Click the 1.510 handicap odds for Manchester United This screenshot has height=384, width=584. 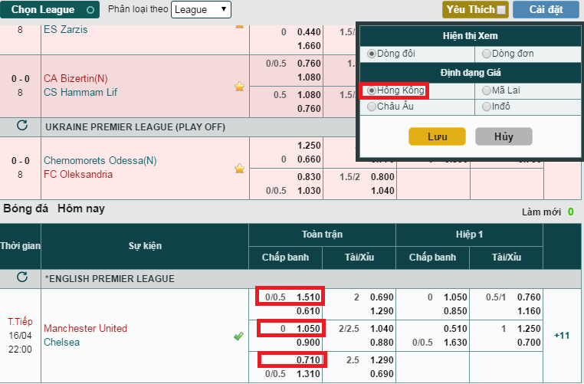309,297
